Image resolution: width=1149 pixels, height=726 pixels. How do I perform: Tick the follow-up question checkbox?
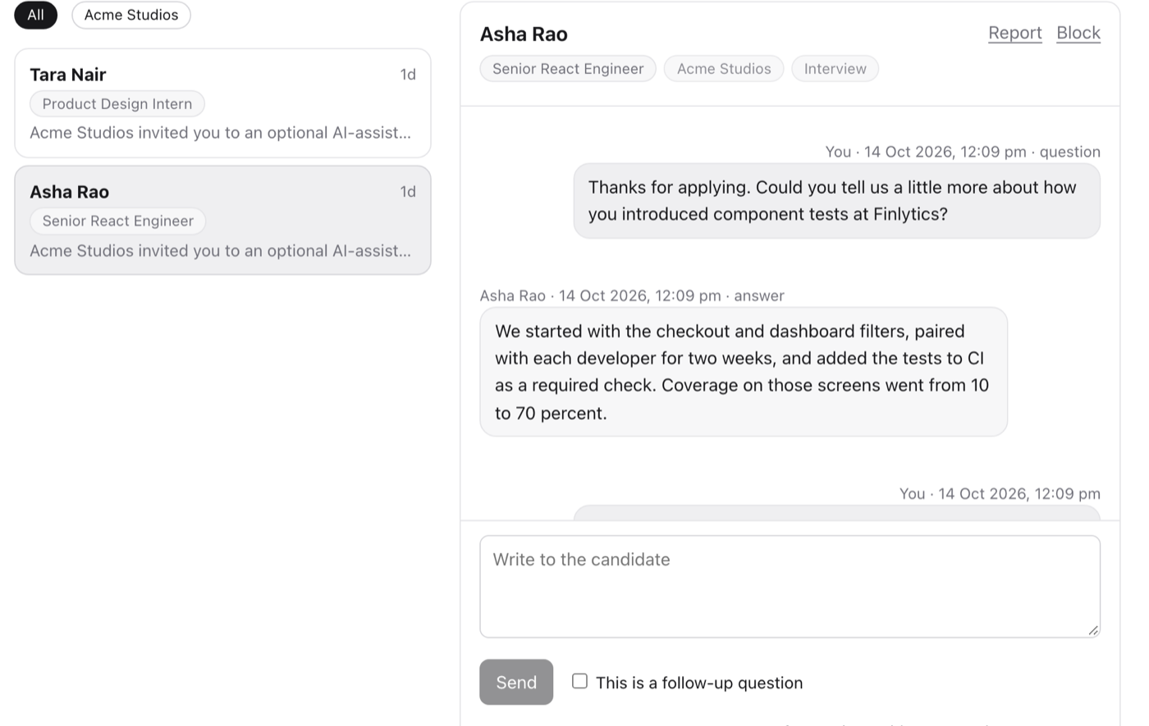click(579, 681)
